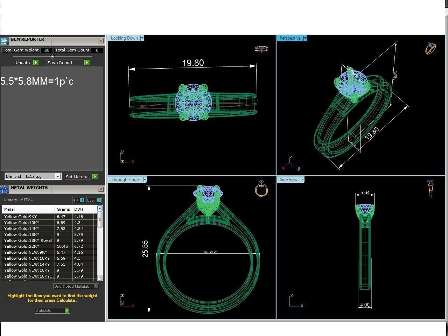This screenshot has height=336, width=448.
Task: Click the Total Gem Count value field
Action: (x=97, y=50)
